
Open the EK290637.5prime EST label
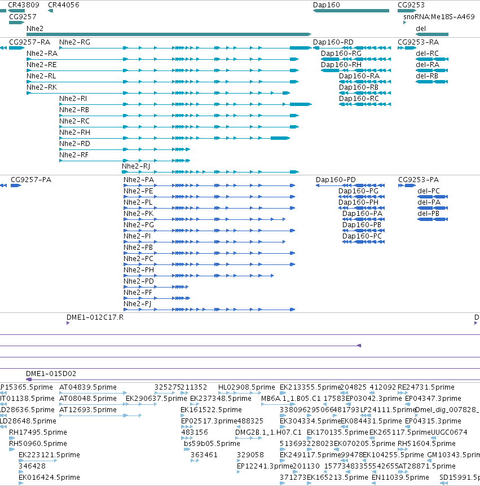pos(156,398)
